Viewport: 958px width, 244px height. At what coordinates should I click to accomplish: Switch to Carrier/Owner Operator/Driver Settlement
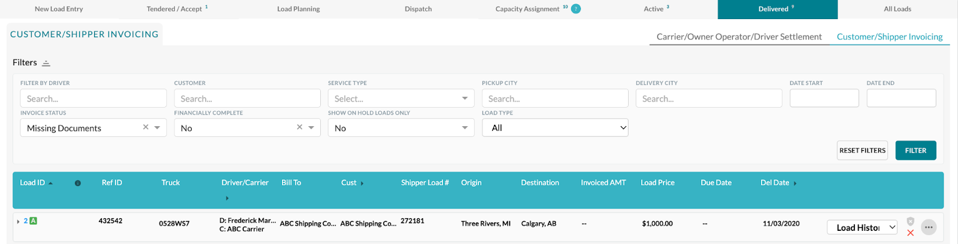(x=739, y=36)
